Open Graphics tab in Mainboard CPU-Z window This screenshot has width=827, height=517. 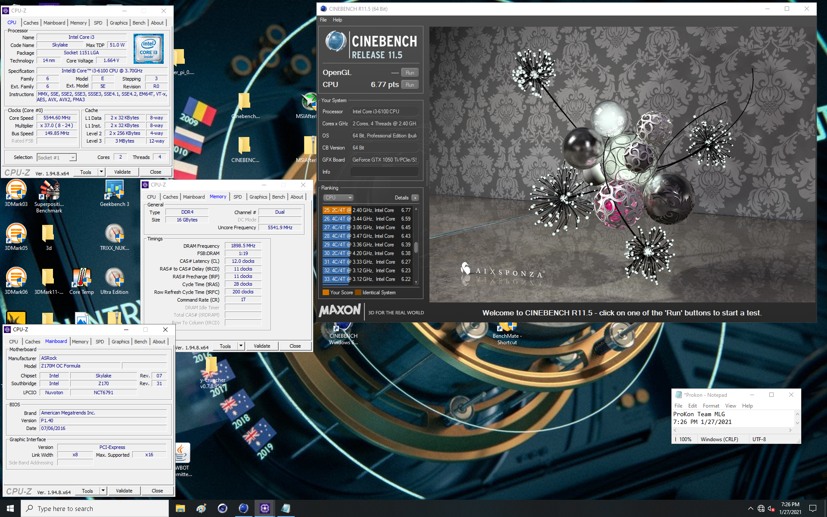click(x=120, y=342)
